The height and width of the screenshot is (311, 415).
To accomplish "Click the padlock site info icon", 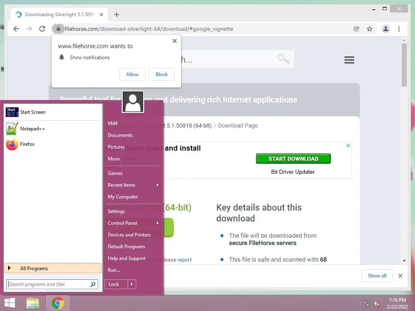I will (58, 29).
